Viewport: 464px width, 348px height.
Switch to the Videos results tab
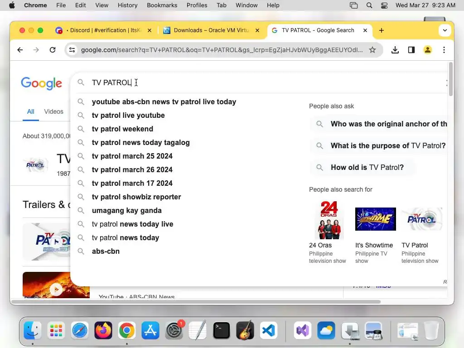click(x=53, y=111)
